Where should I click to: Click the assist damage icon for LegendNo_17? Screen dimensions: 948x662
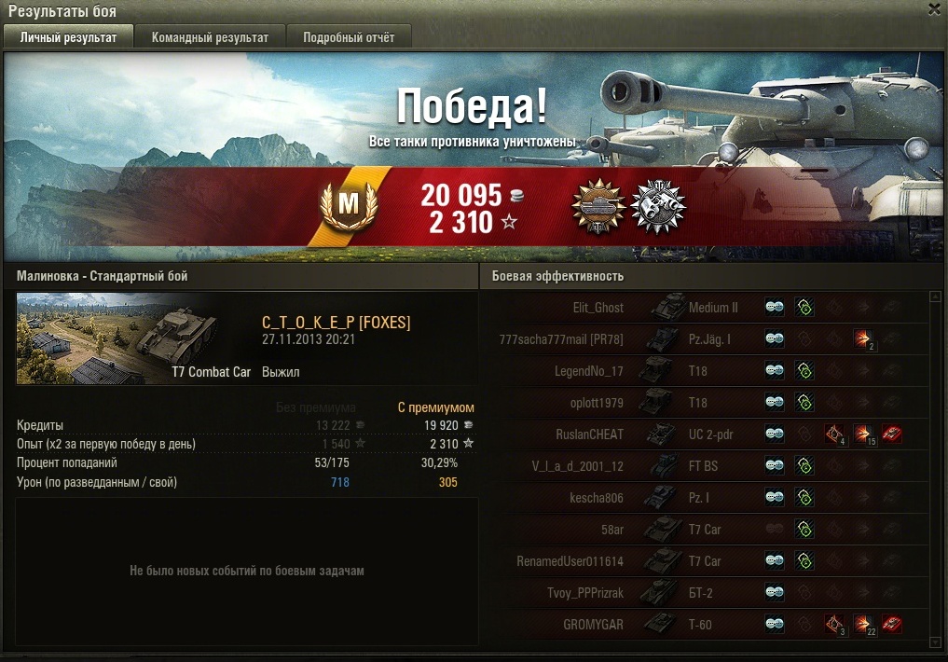tap(804, 370)
